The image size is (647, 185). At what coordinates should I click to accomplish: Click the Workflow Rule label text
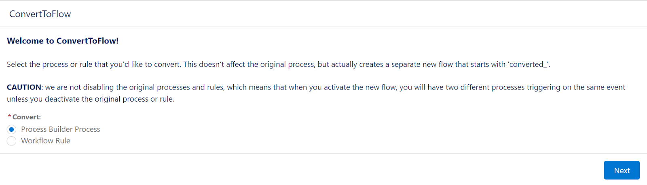46,141
